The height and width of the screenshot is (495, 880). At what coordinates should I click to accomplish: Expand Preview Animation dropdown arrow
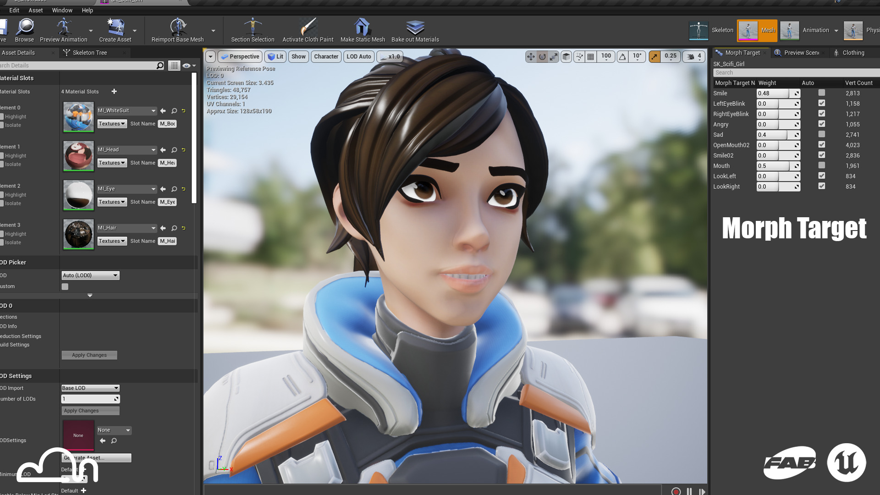[91, 31]
